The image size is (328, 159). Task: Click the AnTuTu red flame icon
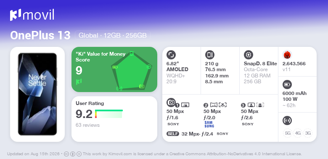point(287,55)
